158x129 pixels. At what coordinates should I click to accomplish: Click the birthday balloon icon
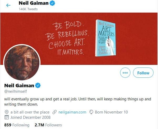tap(91, 112)
